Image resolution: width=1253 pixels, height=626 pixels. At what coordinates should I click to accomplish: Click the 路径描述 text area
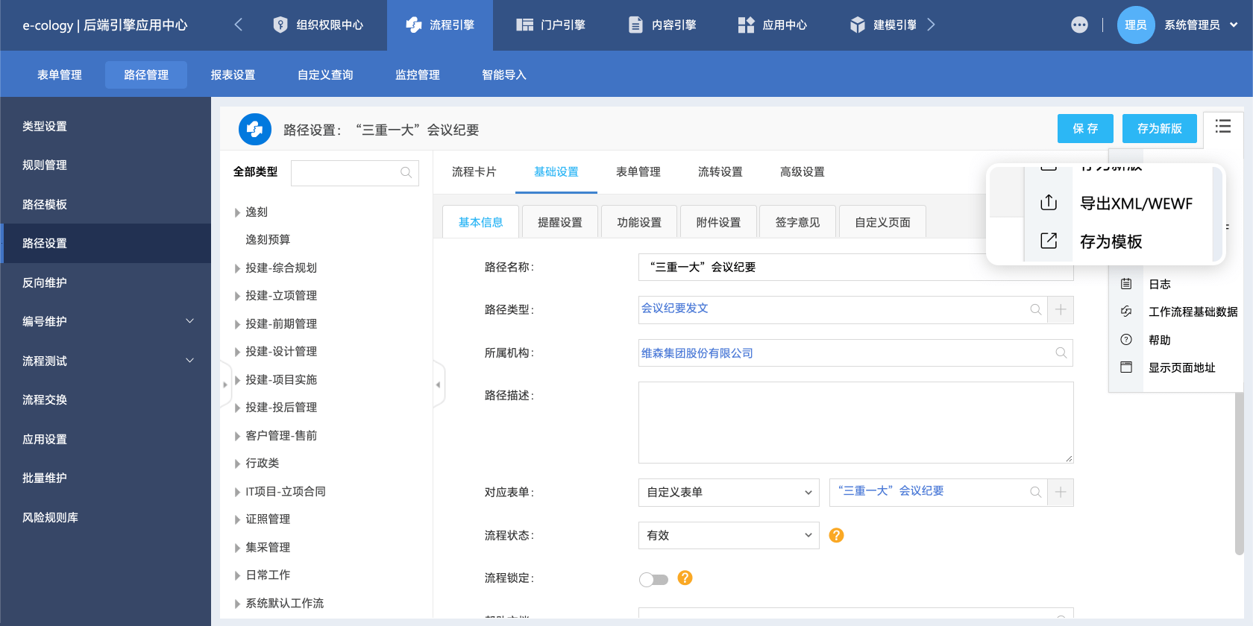coord(855,423)
